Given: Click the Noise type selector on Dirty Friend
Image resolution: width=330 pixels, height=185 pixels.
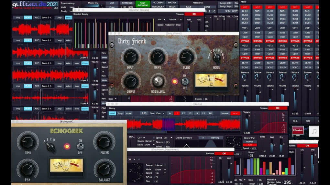Looking at the screenshot, I should point(217,57).
